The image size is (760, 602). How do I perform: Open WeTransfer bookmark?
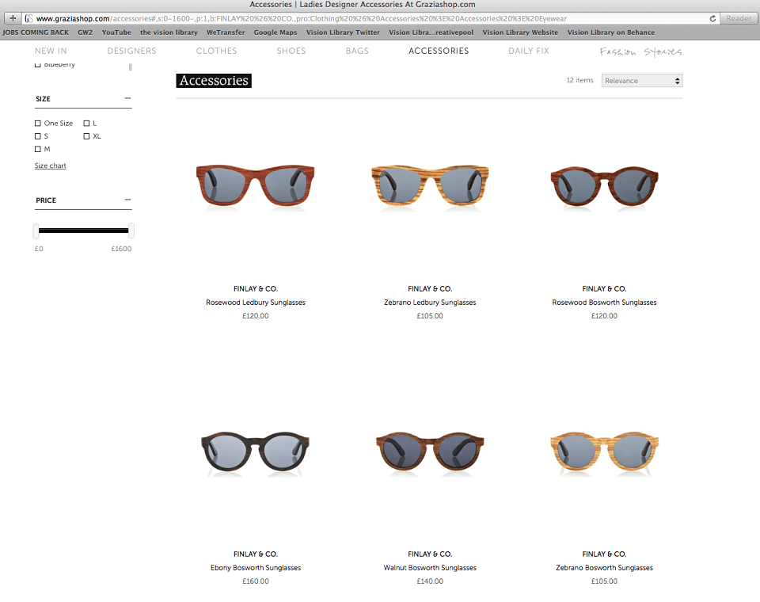pyautogui.click(x=226, y=32)
